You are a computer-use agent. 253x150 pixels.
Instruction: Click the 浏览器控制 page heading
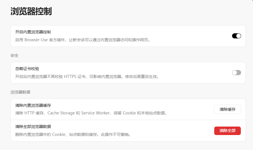click(31, 11)
